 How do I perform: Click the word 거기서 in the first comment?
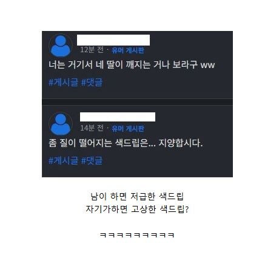click(x=80, y=65)
